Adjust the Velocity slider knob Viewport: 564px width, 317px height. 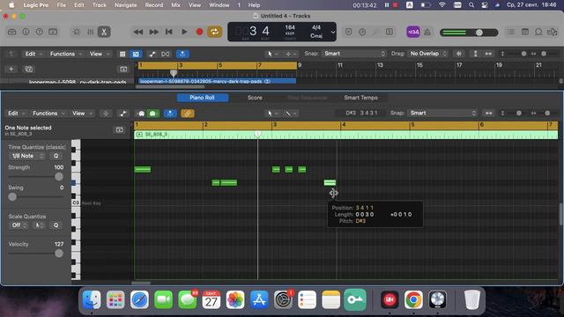(59, 254)
